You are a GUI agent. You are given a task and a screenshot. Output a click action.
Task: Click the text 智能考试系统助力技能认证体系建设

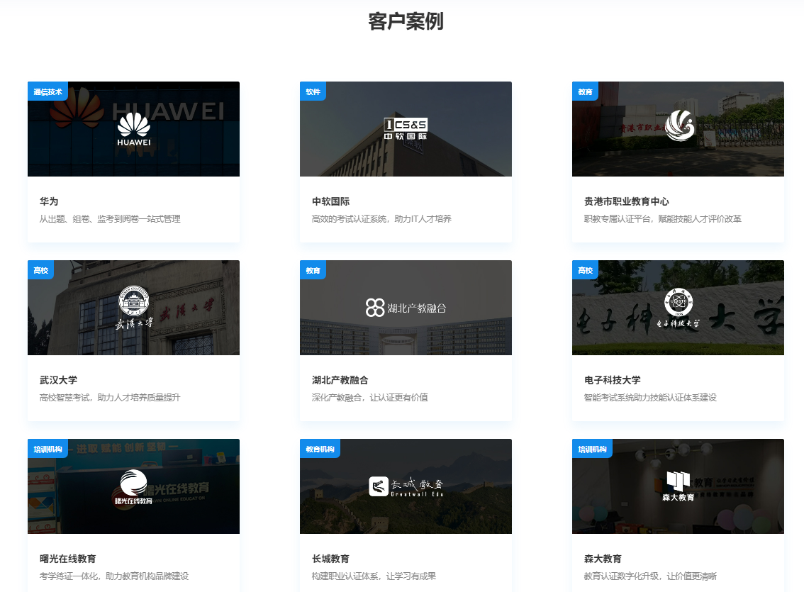[x=651, y=397]
